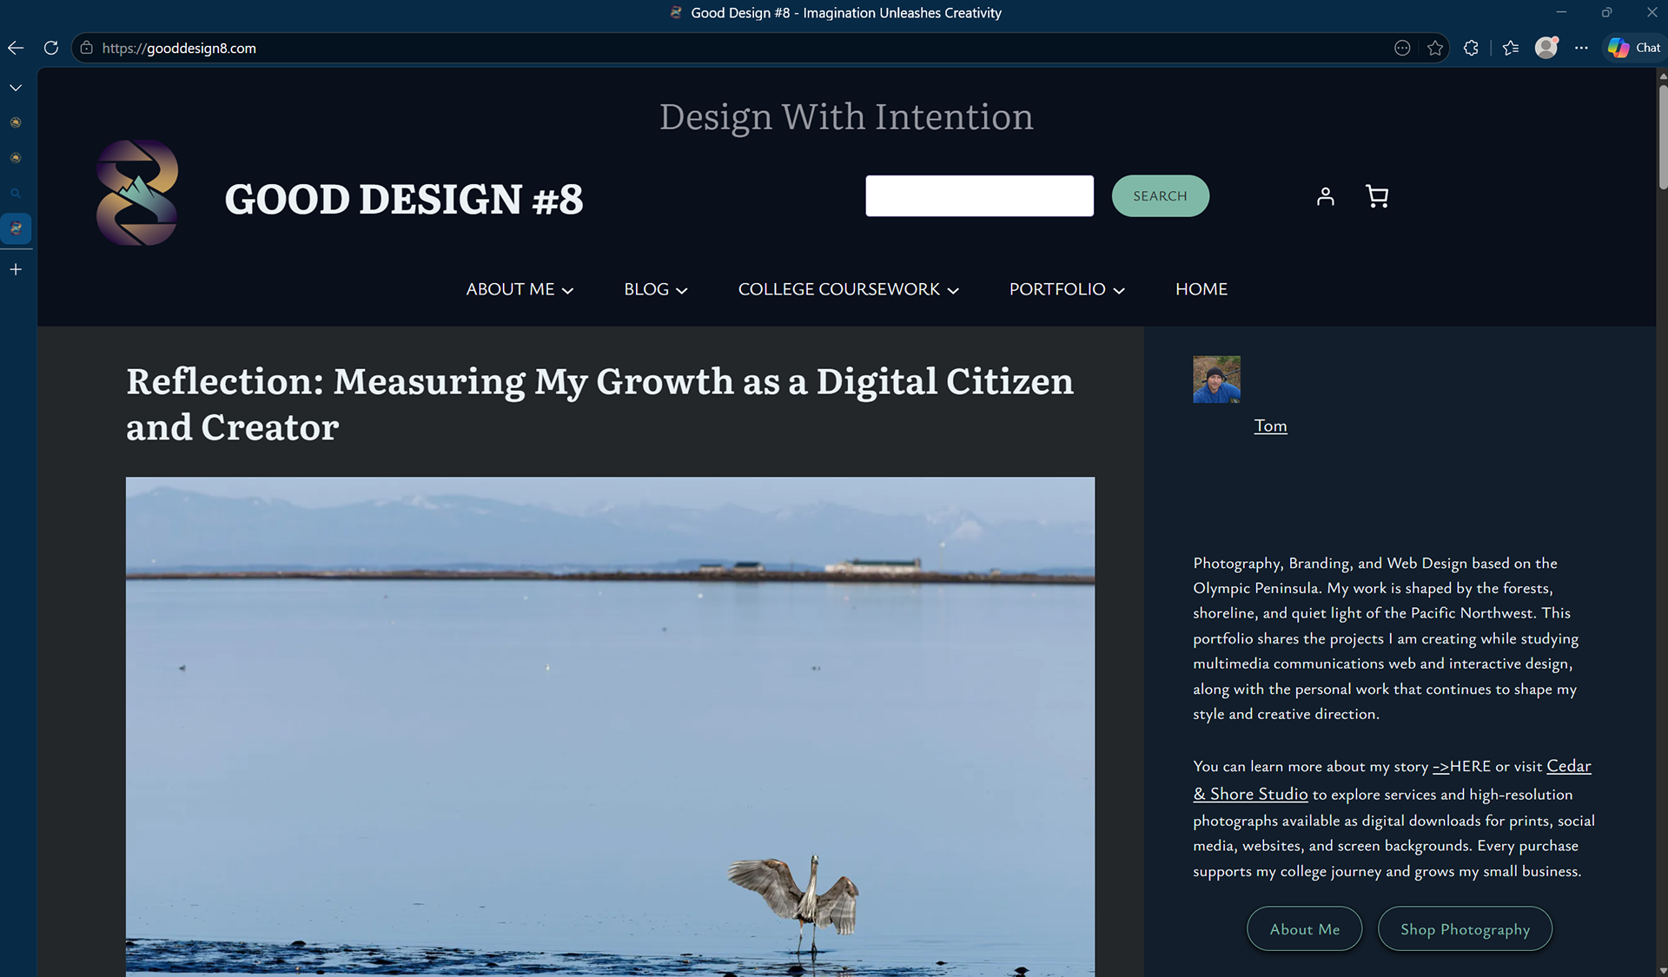Expand the COLLEGE COURSEWORK menu

click(x=849, y=289)
